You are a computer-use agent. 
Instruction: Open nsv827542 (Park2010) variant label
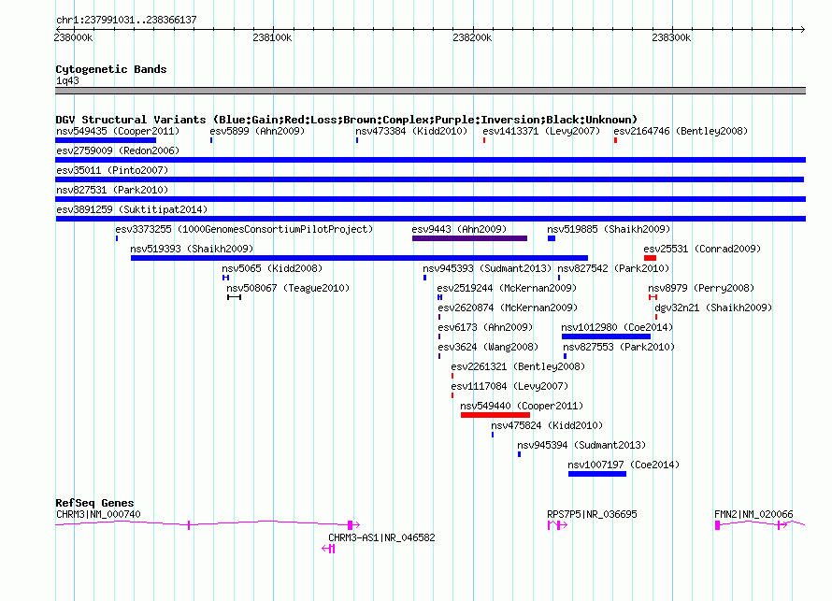[613, 268]
